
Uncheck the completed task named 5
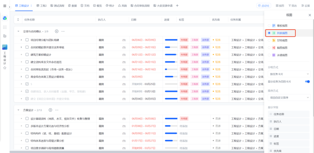pyautogui.click(x=27, y=84)
